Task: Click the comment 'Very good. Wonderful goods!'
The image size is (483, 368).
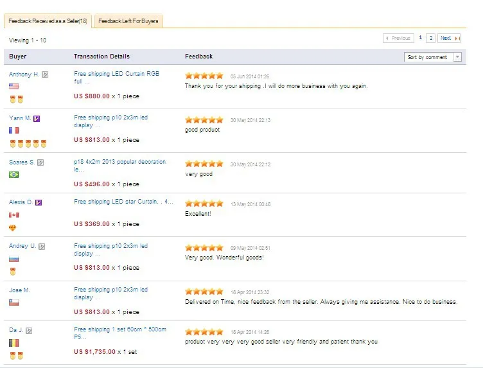Action: click(x=224, y=258)
